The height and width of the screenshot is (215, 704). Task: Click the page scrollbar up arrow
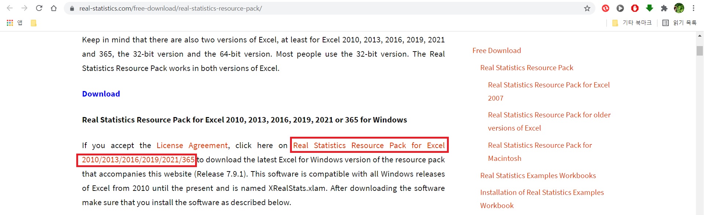[700, 35]
